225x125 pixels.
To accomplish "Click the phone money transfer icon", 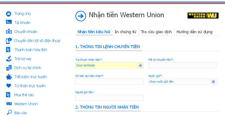I will coord(9,41).
